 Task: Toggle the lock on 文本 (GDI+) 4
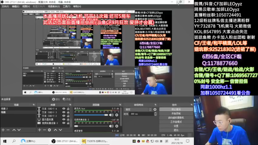(68, 109)
